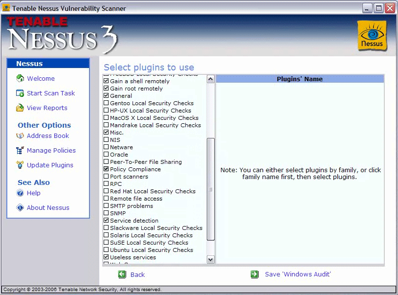
Task: Maximize the Nessus scanner window
Action: coord(378,8)
